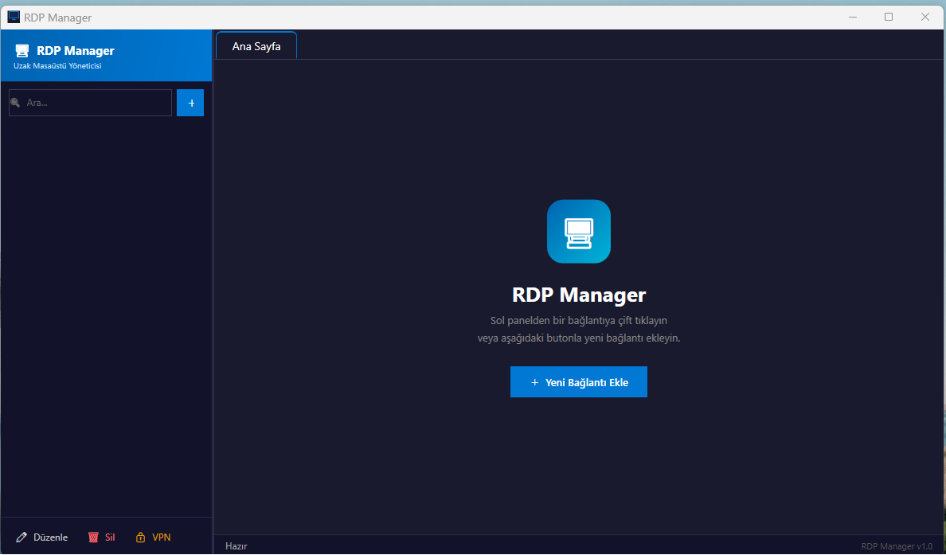
Task: Click the large RDP Manager monitor logo
Action: (579, 232)
